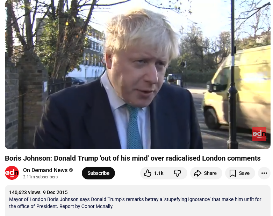Open the three-dot more actions menu
Screen dimensions: 273x216
pyautogui.click(x=264, y=173)
